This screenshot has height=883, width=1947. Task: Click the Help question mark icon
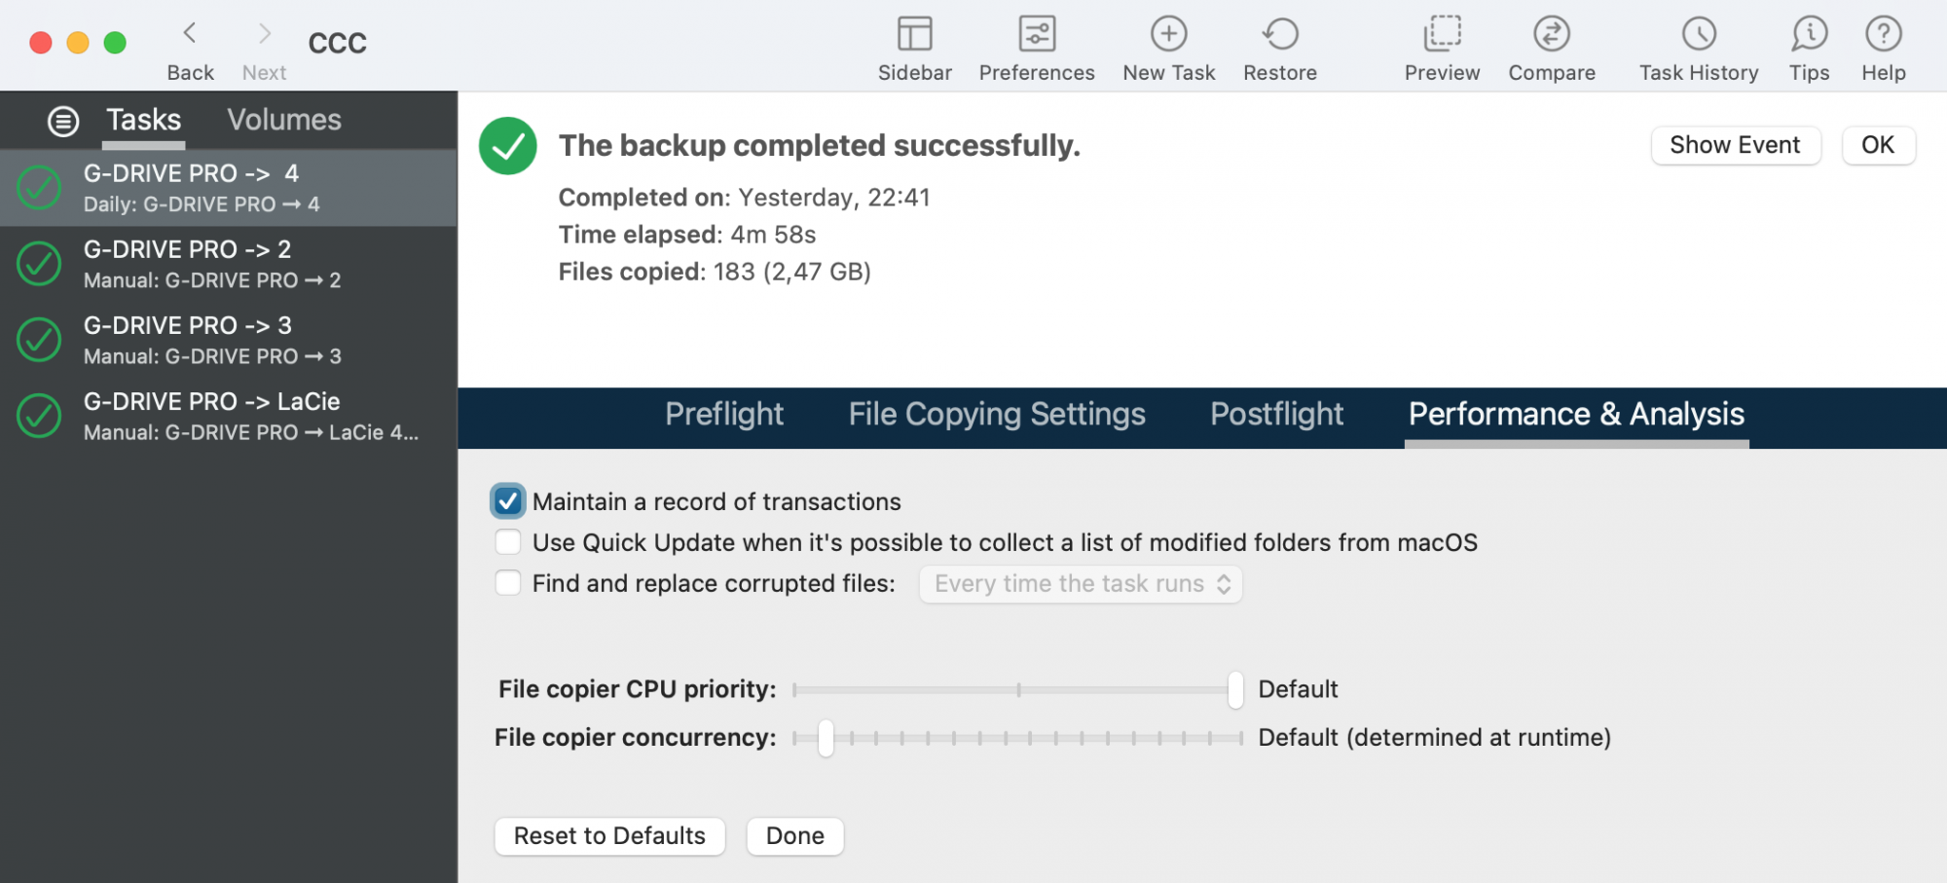(1883, 35)
